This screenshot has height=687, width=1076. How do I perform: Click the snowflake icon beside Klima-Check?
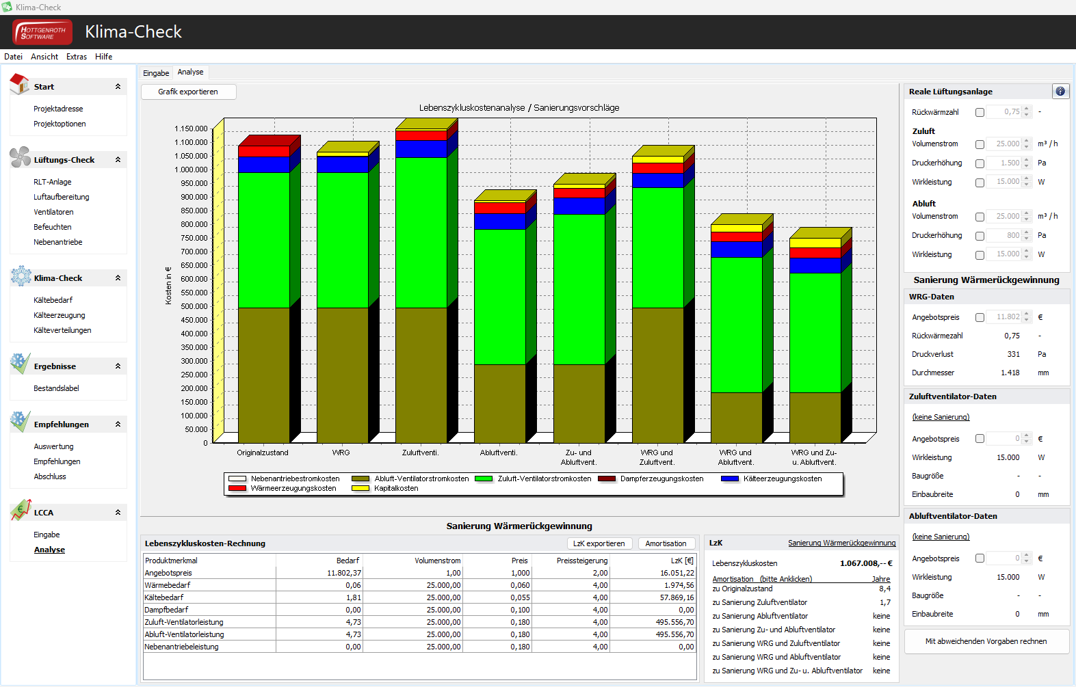point(21,276)
